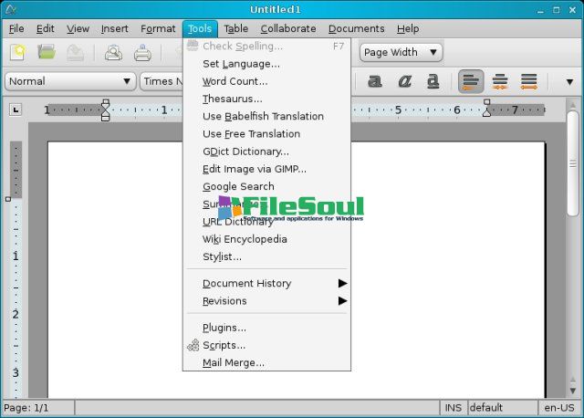Image resolution: width=584 pixels, height=418 pixels.
Task: Apply underline with the underlined 'a' icon
Action: tap(433, 81)
